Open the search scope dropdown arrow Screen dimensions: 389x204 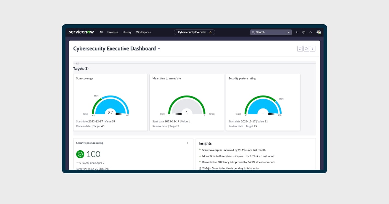(289, 32)
